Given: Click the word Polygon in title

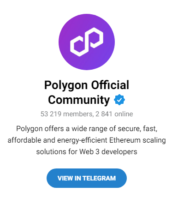Looking at the screenshot, I should click(66, 86).
